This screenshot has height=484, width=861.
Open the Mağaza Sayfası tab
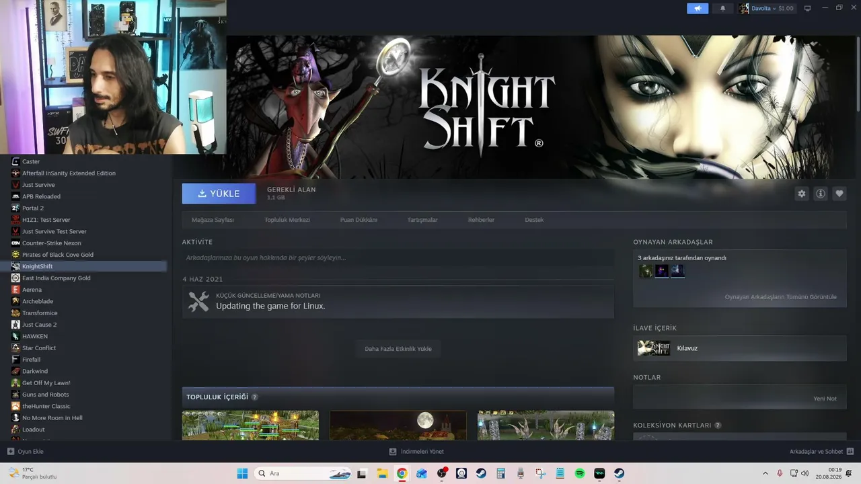213,220
